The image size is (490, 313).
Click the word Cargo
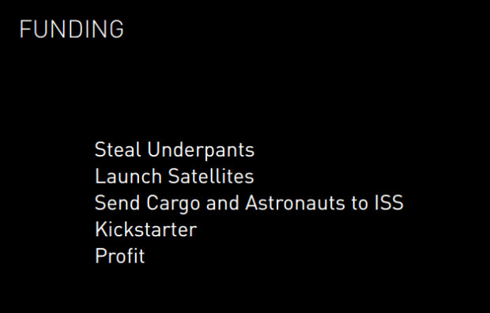point(173,204)
